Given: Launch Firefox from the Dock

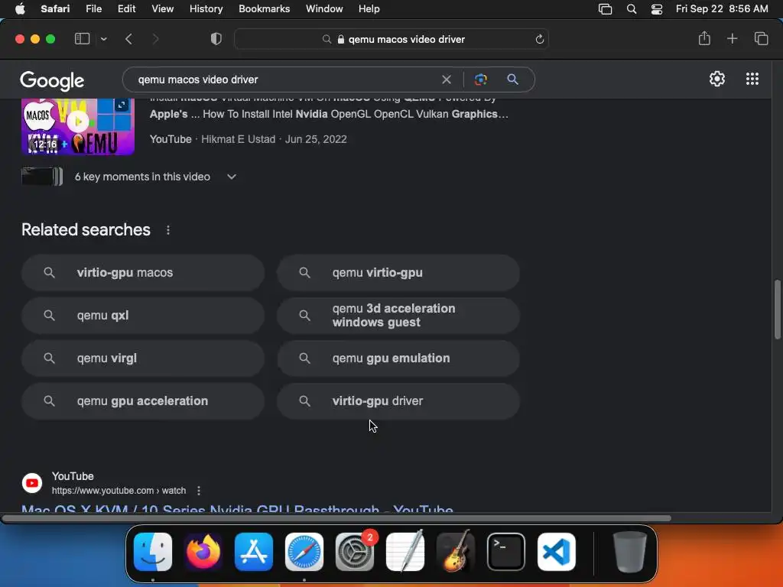Looking at the screenshot, I should [203, 552].
